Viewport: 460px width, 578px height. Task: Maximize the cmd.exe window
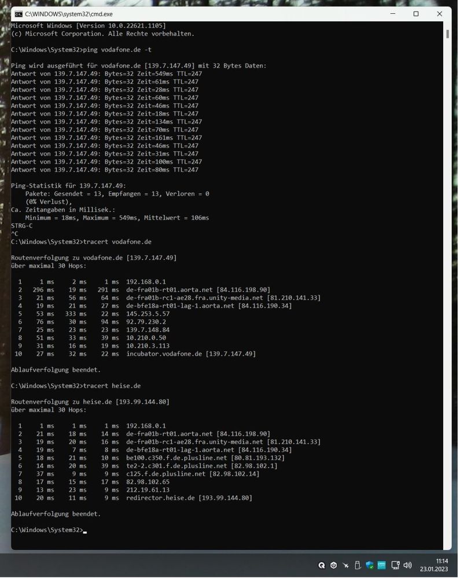416,14
